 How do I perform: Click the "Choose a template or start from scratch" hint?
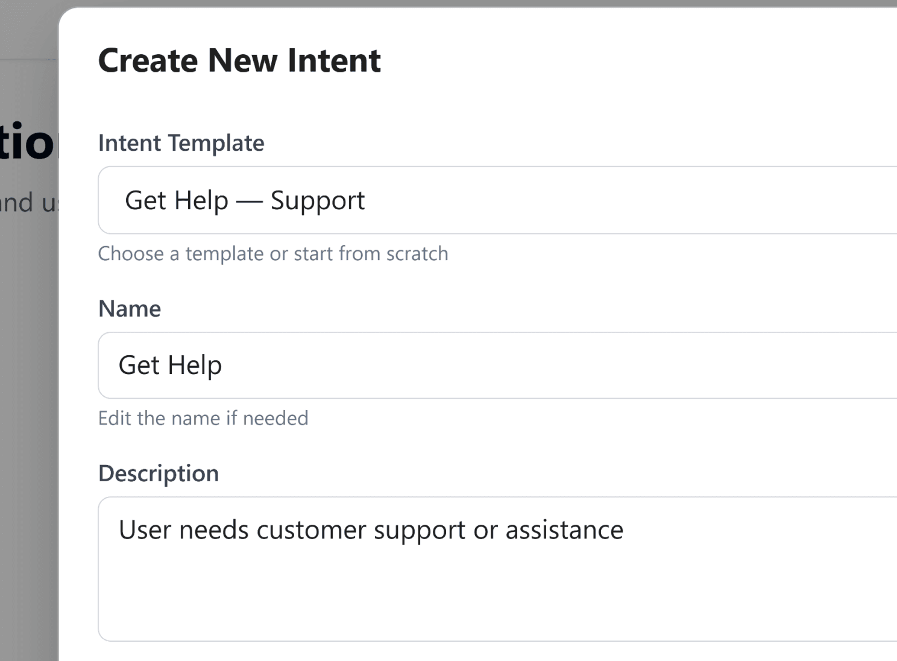point(273,254)
